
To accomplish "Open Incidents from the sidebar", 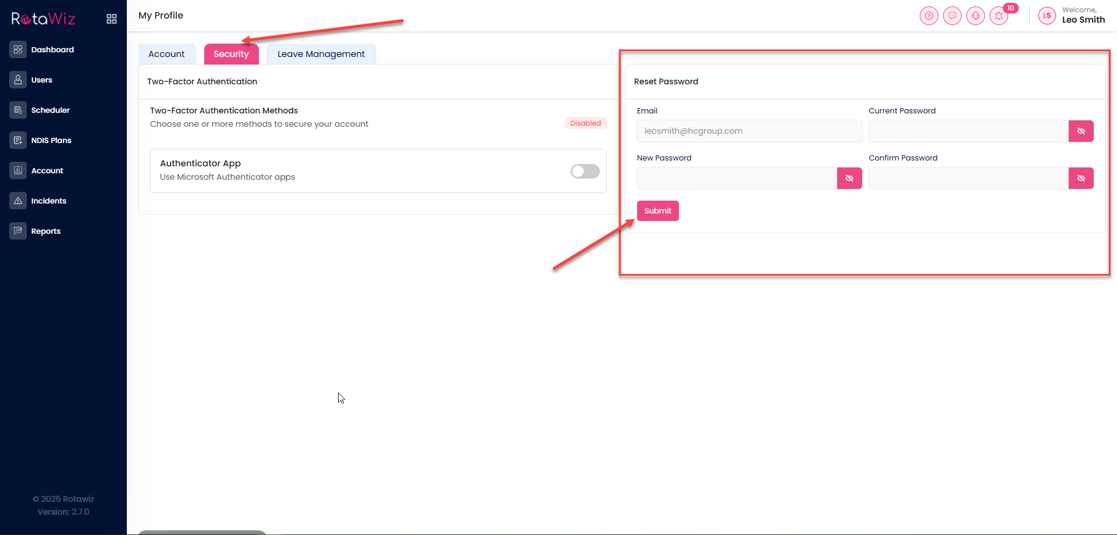I will (x=48, y=201).
